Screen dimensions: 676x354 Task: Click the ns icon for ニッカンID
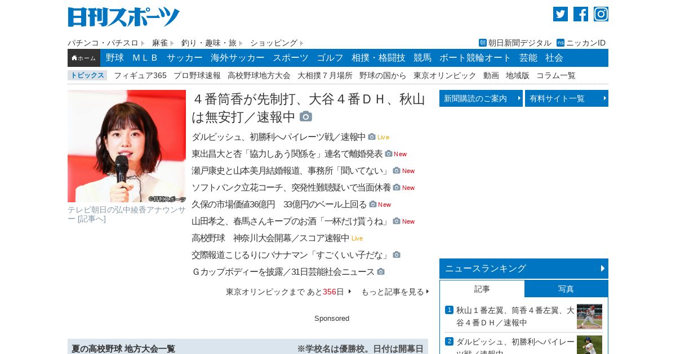(x=561, y=43)
